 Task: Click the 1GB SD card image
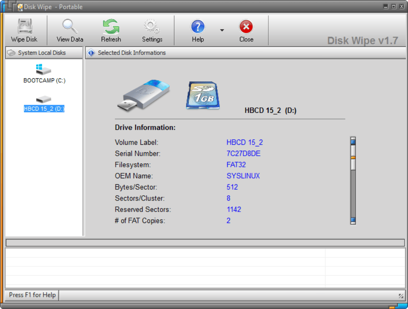[203, 95]
